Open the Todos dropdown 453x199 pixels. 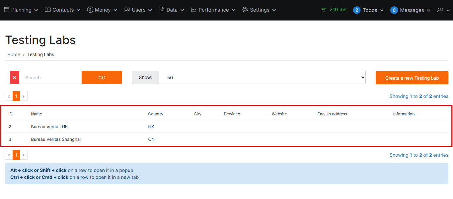(x=368, y=10)
